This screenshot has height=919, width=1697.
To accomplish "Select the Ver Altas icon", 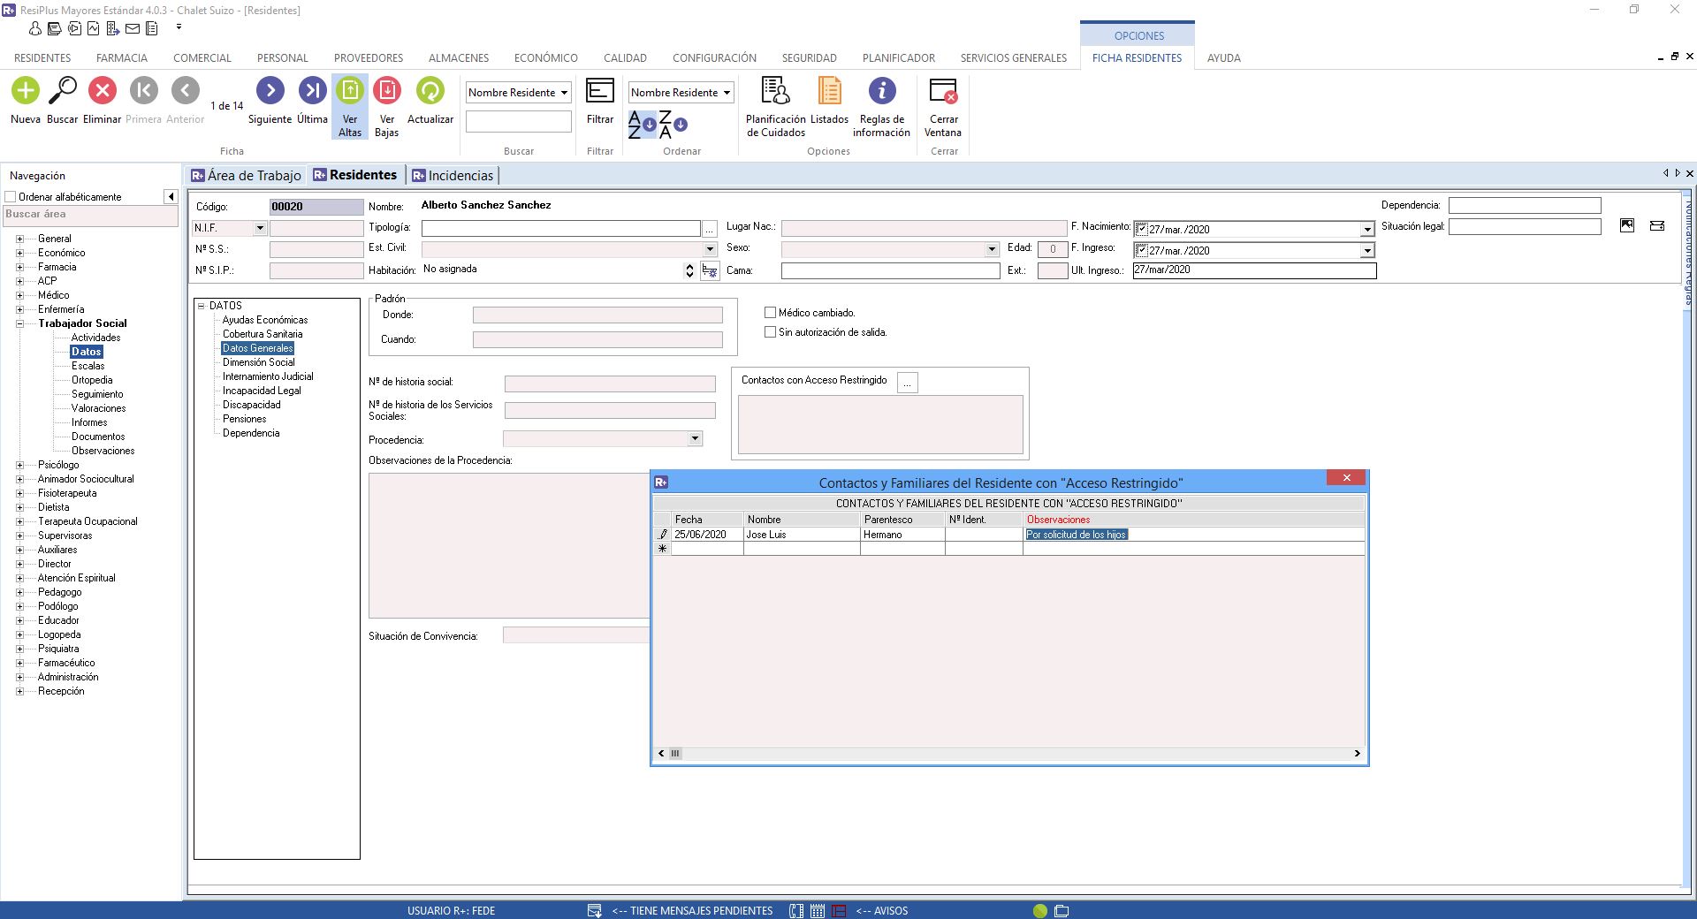I will click(x=350, y=90).
